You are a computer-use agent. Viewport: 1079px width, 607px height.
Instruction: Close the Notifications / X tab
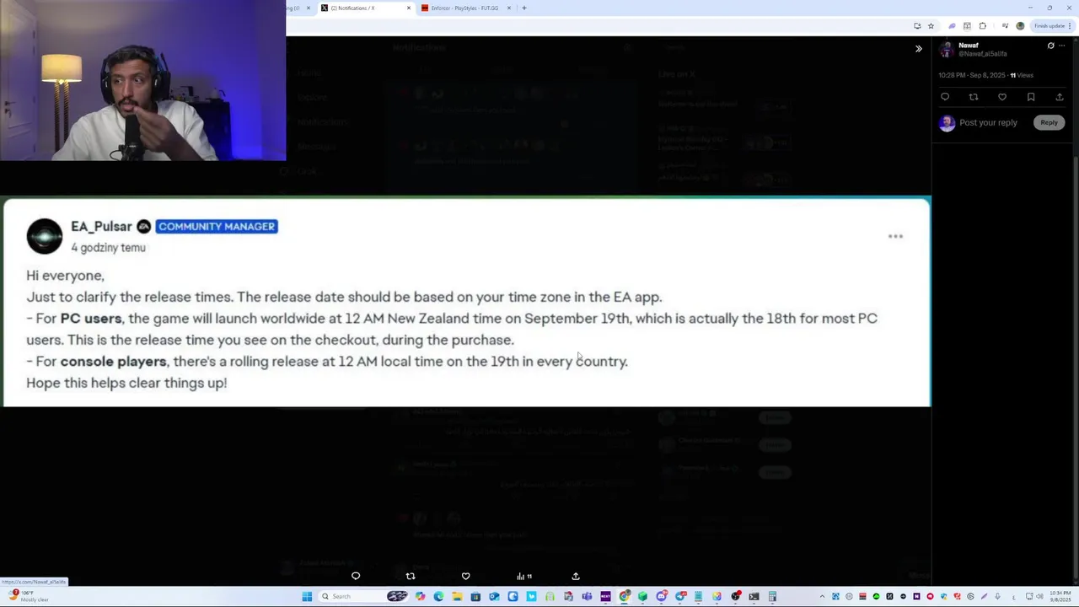click(x=409, y=8)
